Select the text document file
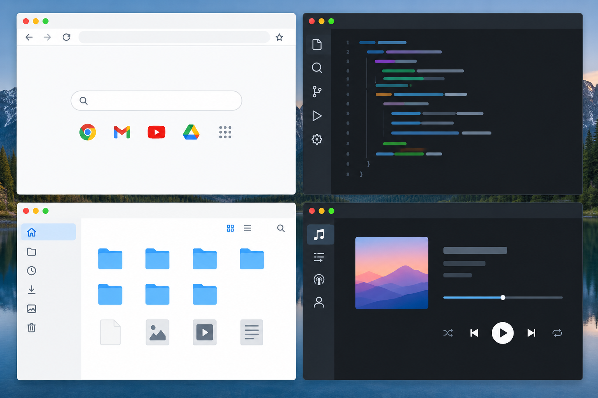Image resolution: width=598 pixels, height=398 pixels. (x=252, y=332)
